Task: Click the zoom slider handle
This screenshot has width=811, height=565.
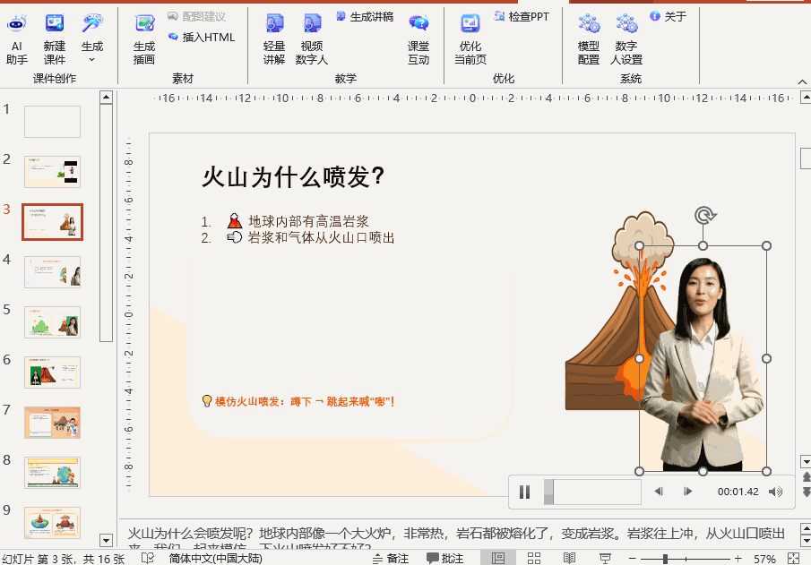Action: pyautogui.click(x=665, y=558)
